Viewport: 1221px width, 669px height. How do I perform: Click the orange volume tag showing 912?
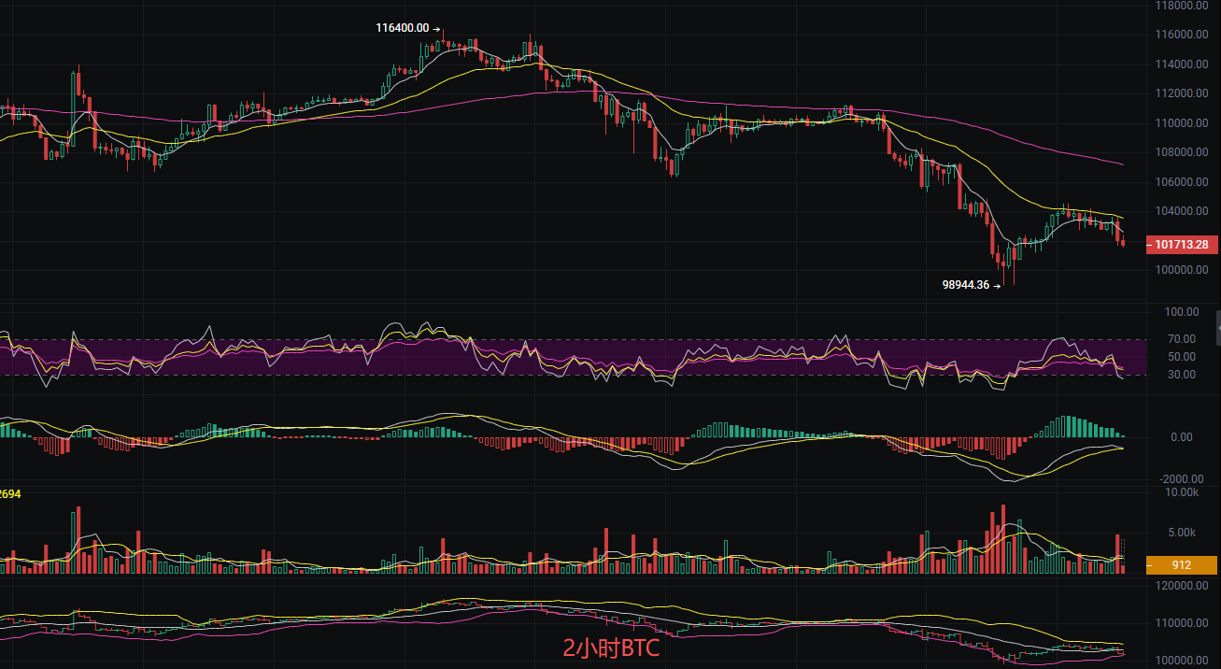[1181, 564]
